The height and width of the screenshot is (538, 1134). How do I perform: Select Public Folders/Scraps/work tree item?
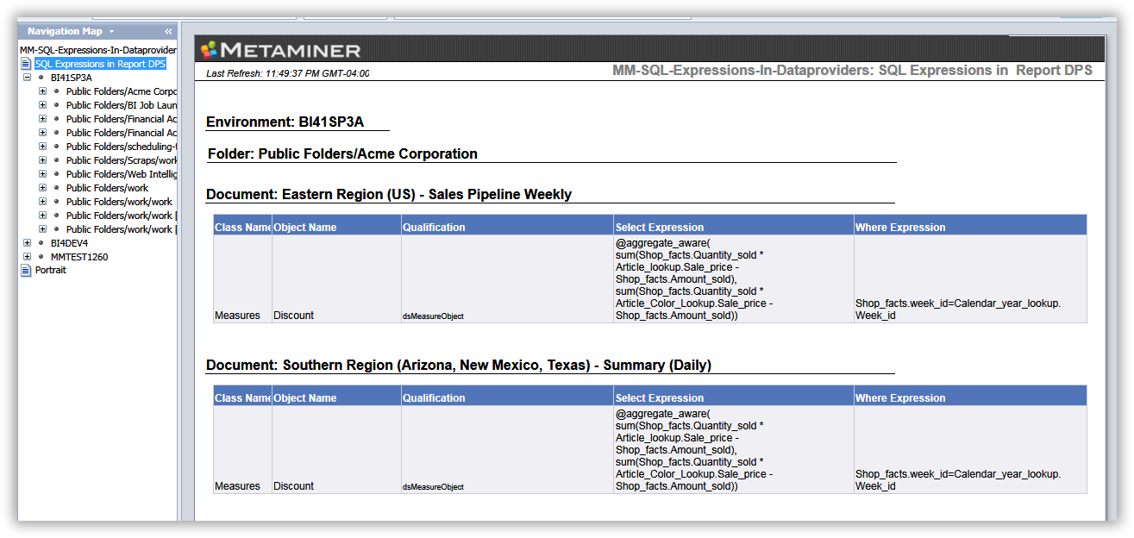coord(122,160)
